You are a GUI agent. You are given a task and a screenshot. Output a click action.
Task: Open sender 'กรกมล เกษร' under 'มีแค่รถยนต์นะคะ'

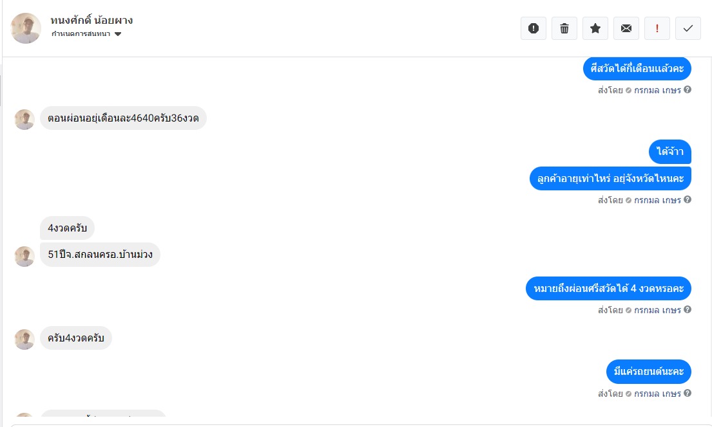[657, 394]
